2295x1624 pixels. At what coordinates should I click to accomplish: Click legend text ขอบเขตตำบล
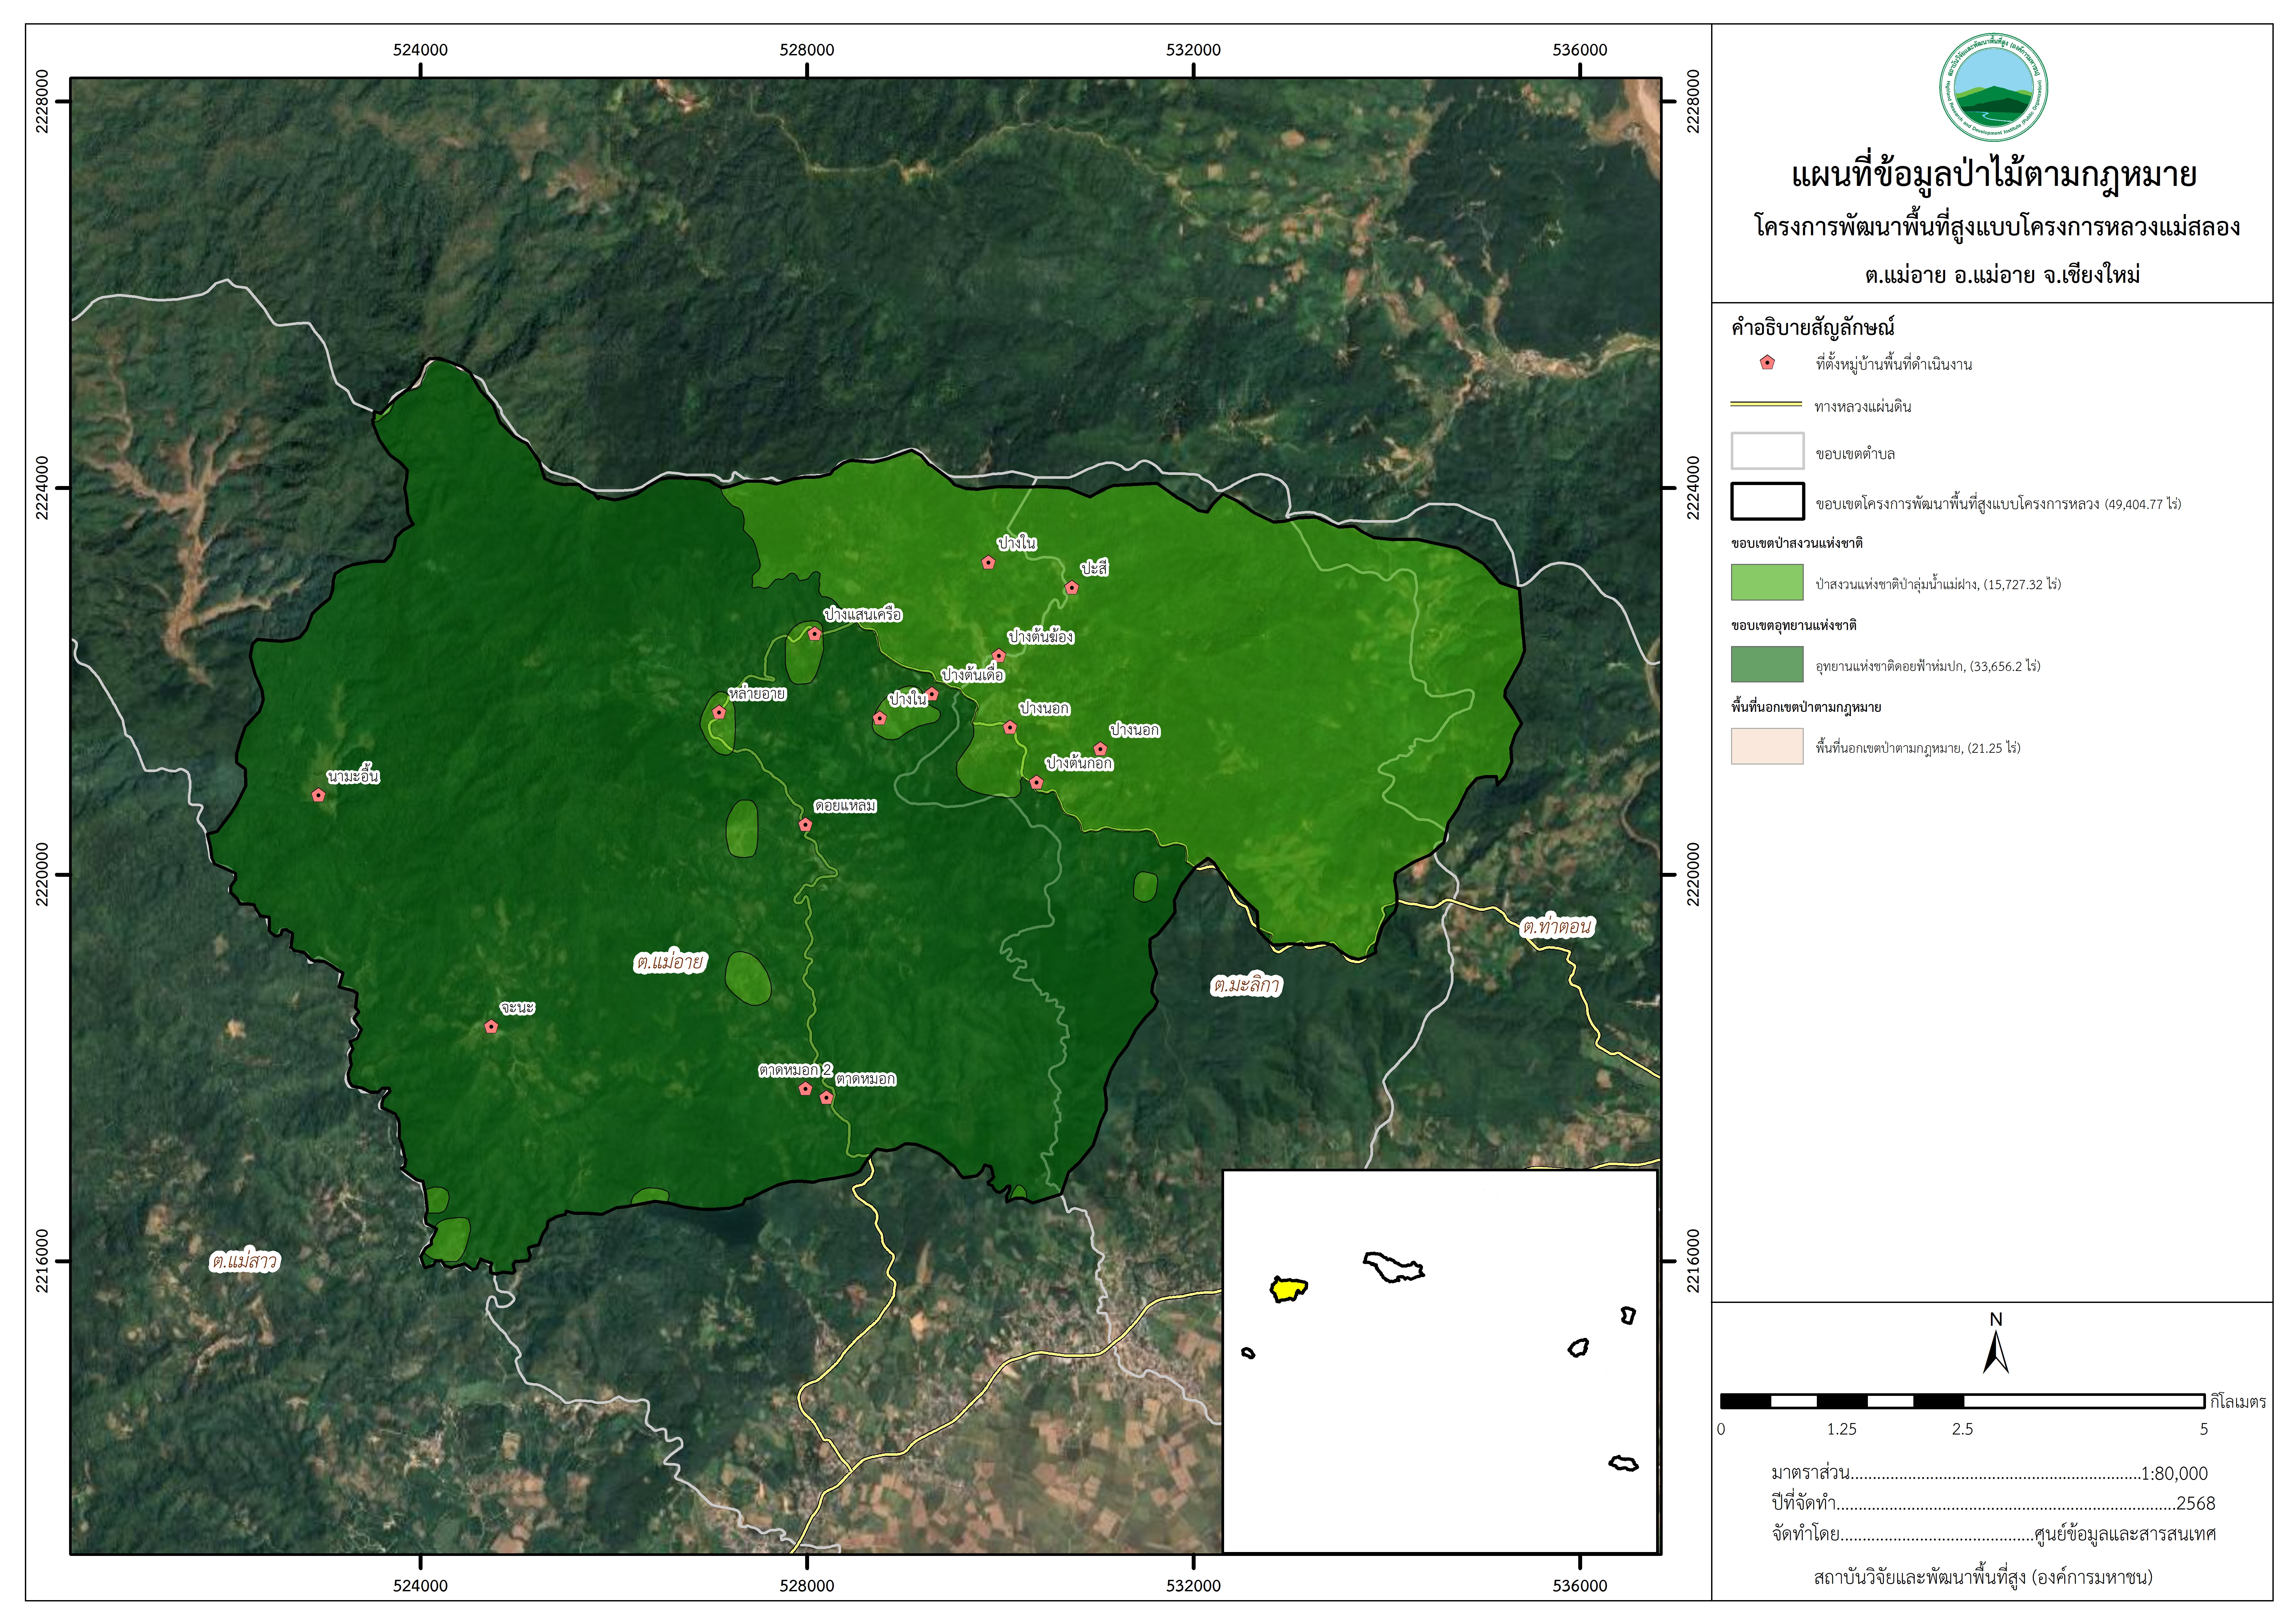click(1855, 454)
